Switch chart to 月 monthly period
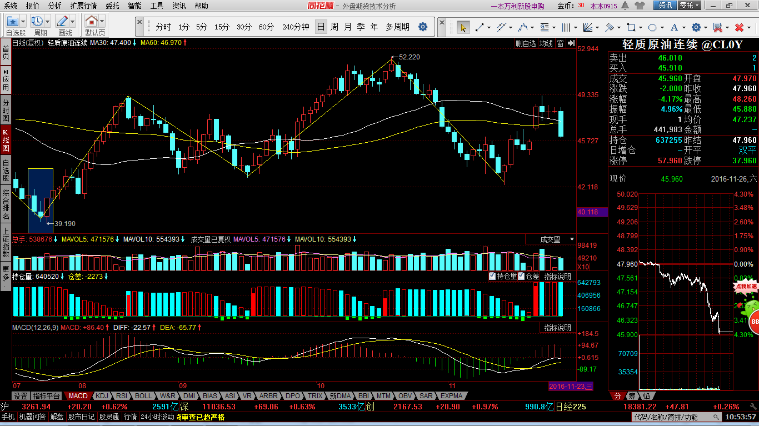The height and width of the screenshot is (426, 759). click(348, 27)
